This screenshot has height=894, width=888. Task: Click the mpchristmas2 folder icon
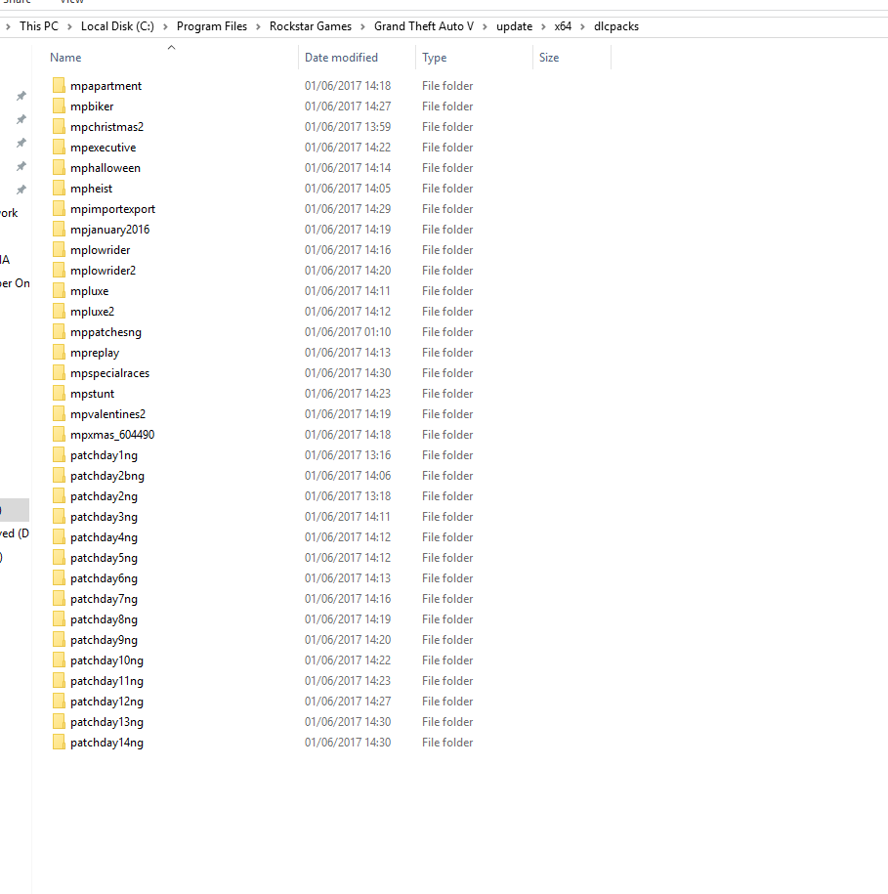tap(59, 127)
